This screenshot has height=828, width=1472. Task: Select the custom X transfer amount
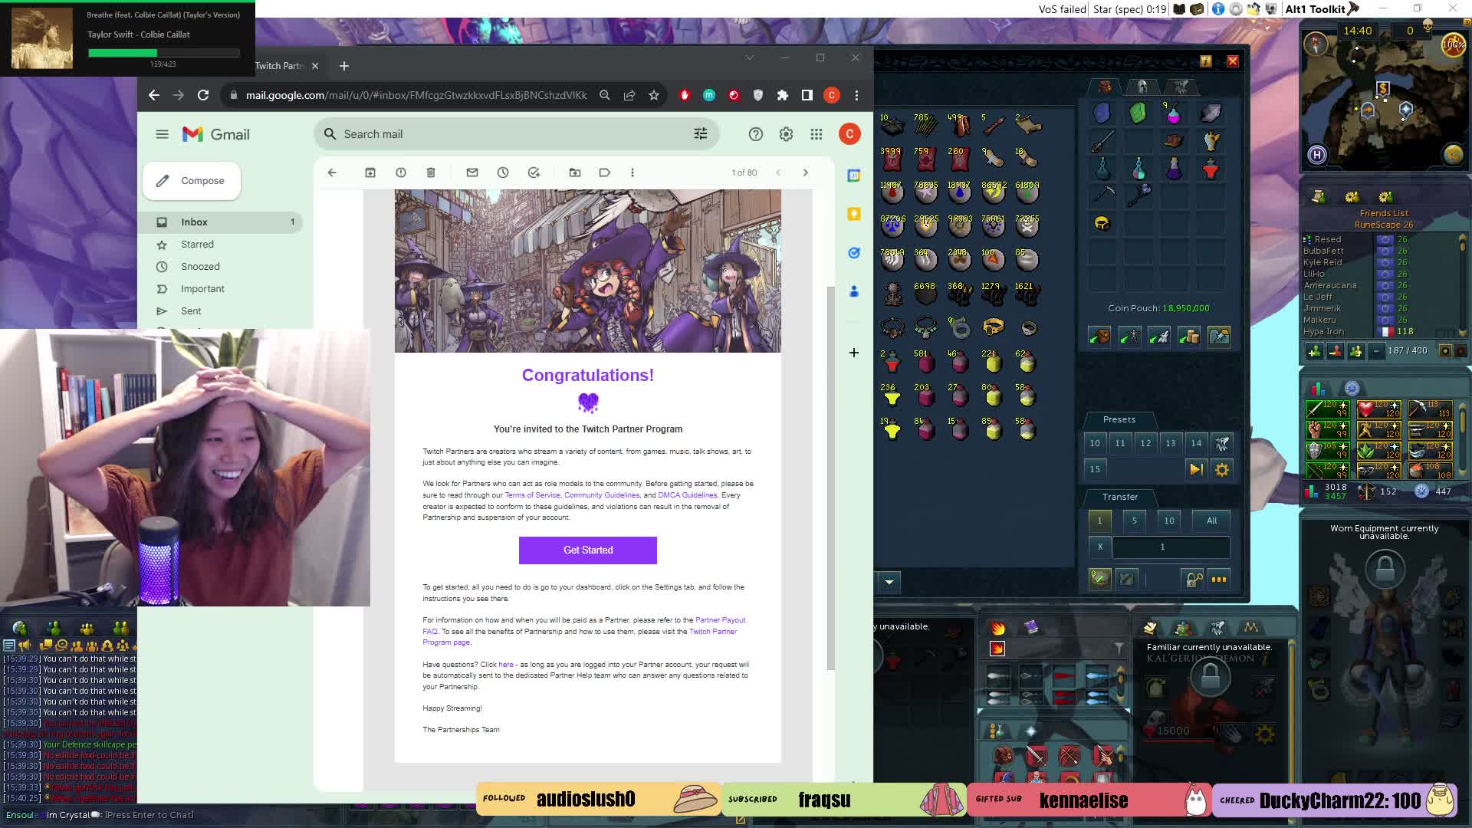click(1099, 547)
